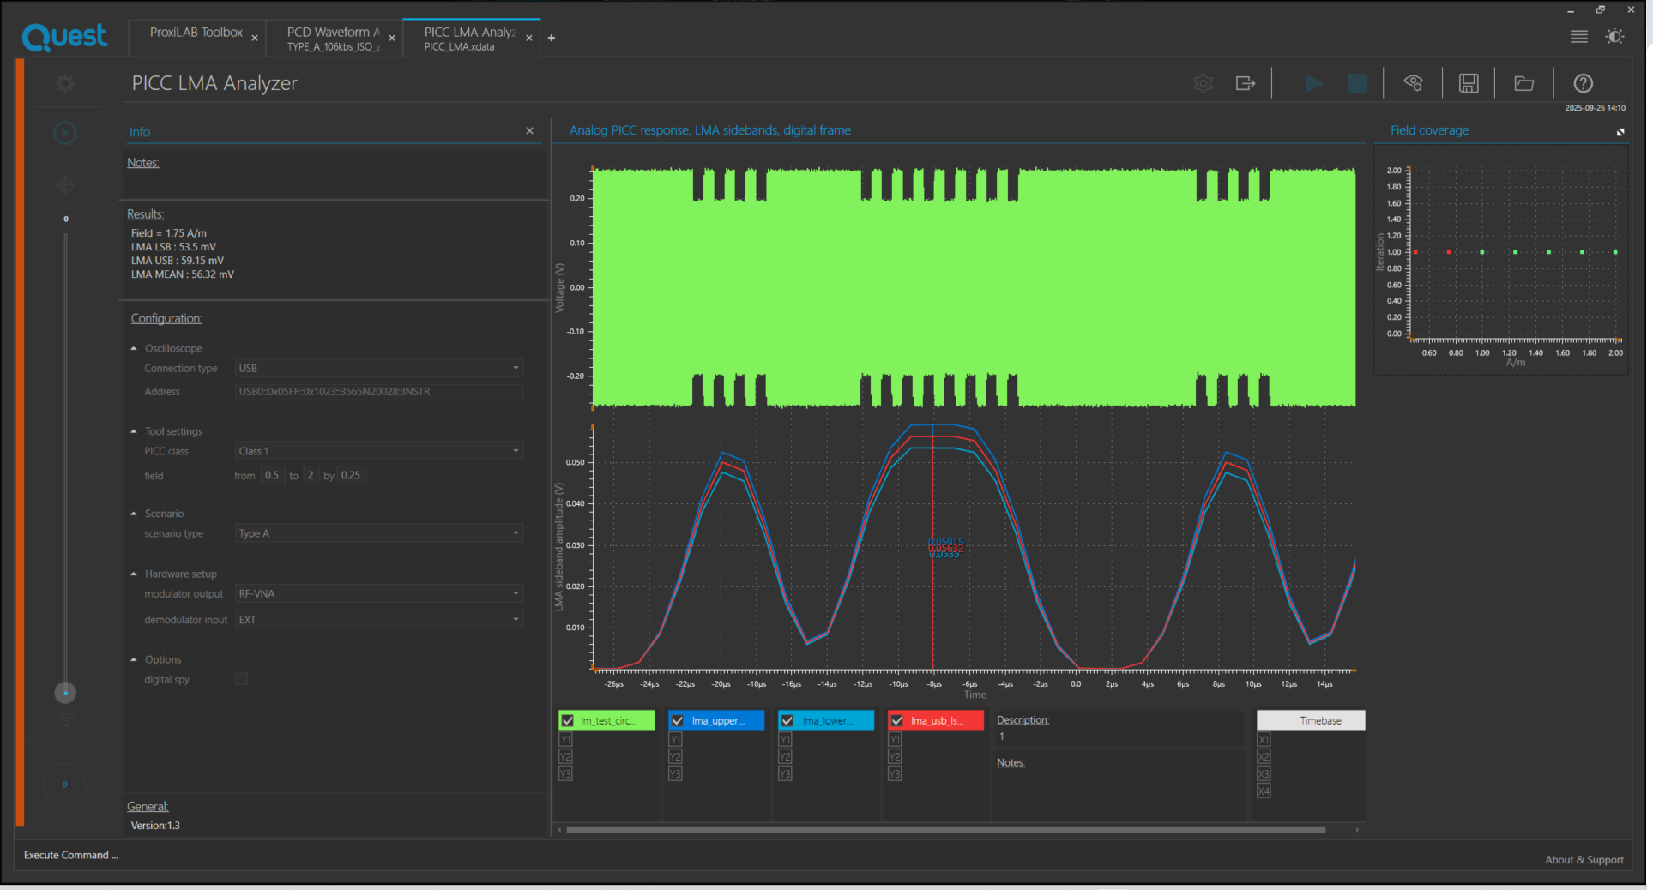Toggle the eye view icon in toolbar
1653x890 pixels.
[x=1413, y=83]
